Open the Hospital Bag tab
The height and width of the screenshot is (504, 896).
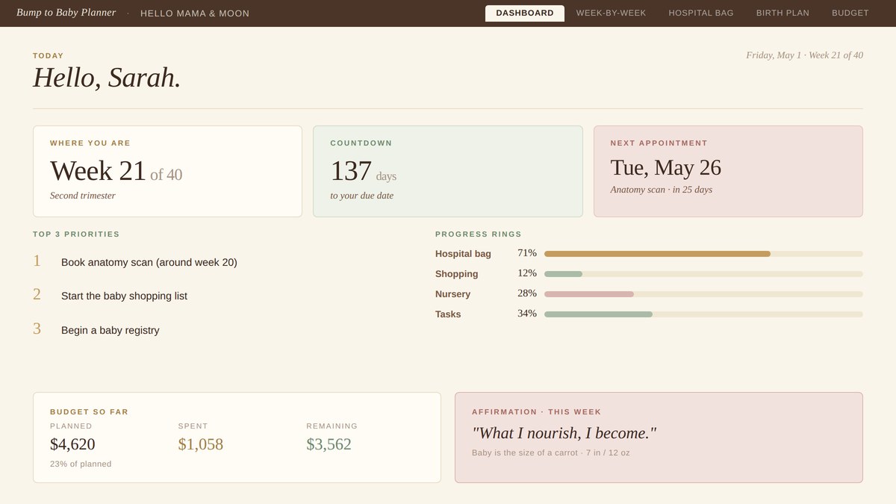pyautogui.click(x=701, y=13)
